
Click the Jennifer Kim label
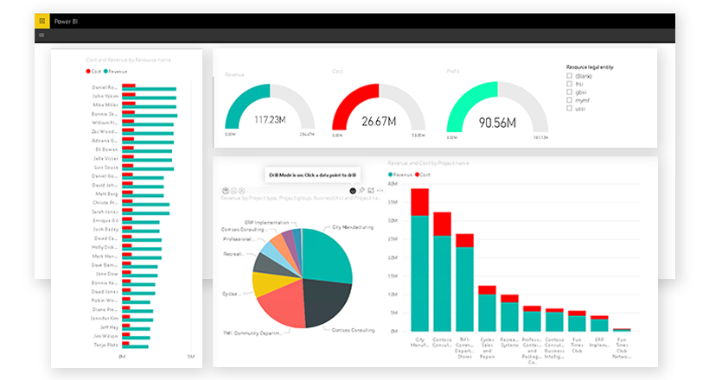tap(105, 318)
